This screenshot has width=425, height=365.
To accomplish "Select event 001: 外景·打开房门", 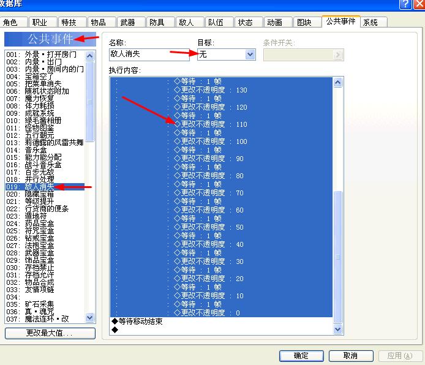I will tap(45, 55).
